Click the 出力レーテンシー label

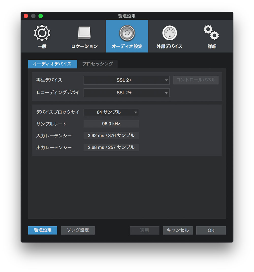54,148
